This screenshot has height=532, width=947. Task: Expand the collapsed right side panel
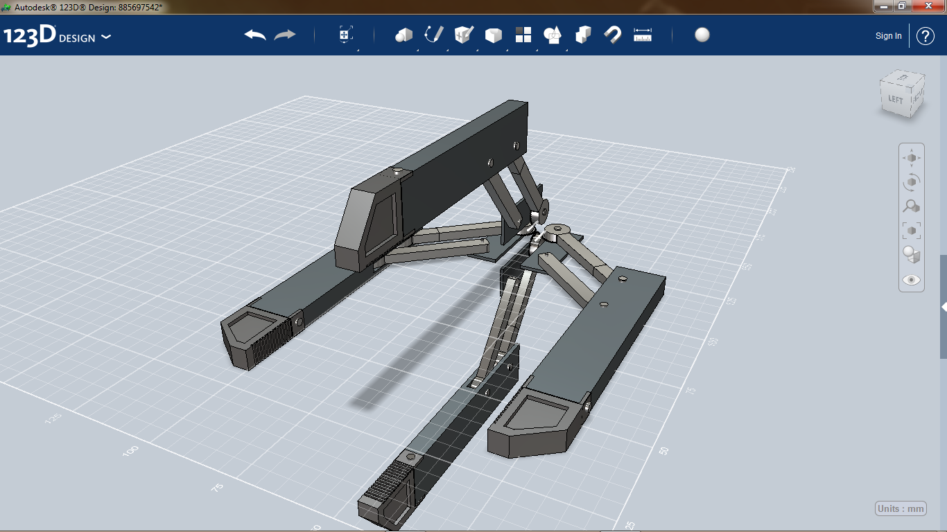944,306
